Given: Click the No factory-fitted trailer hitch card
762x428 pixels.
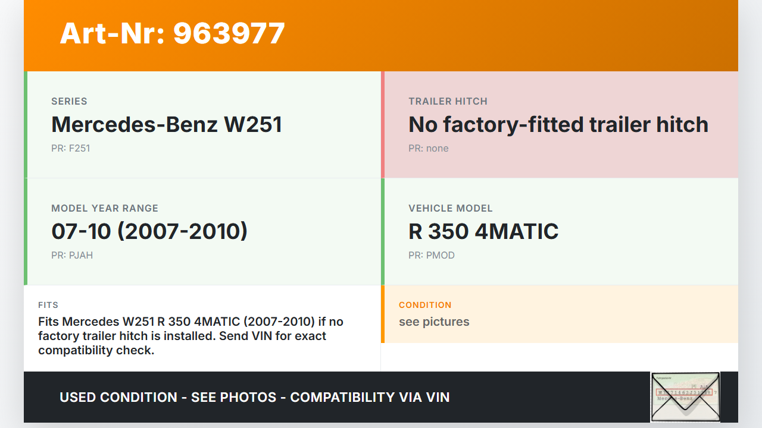Looking at the screenshot, I should point(558,124).
